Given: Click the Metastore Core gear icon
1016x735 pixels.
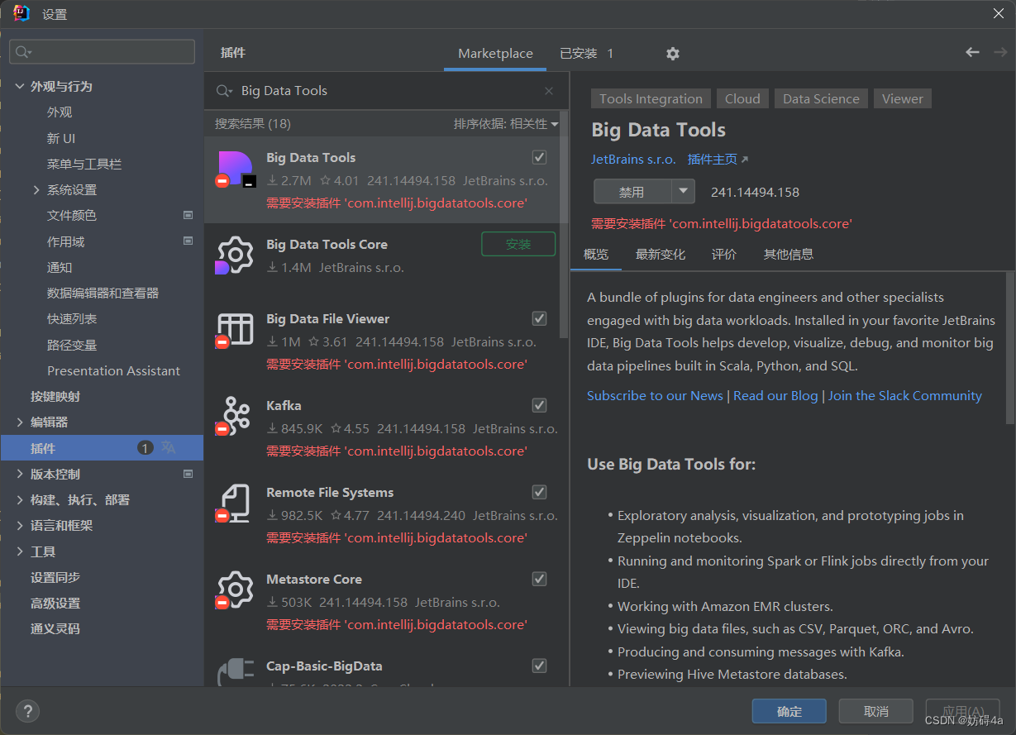Looking at the screenshot, I should [236, 590].
